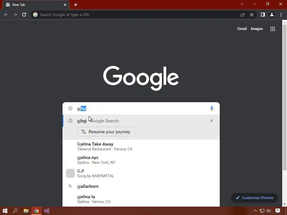The image size is (287, 215).
Task: Bookmark this tab with the star icon
Action: pyautogui.click(x=252, y=15)
